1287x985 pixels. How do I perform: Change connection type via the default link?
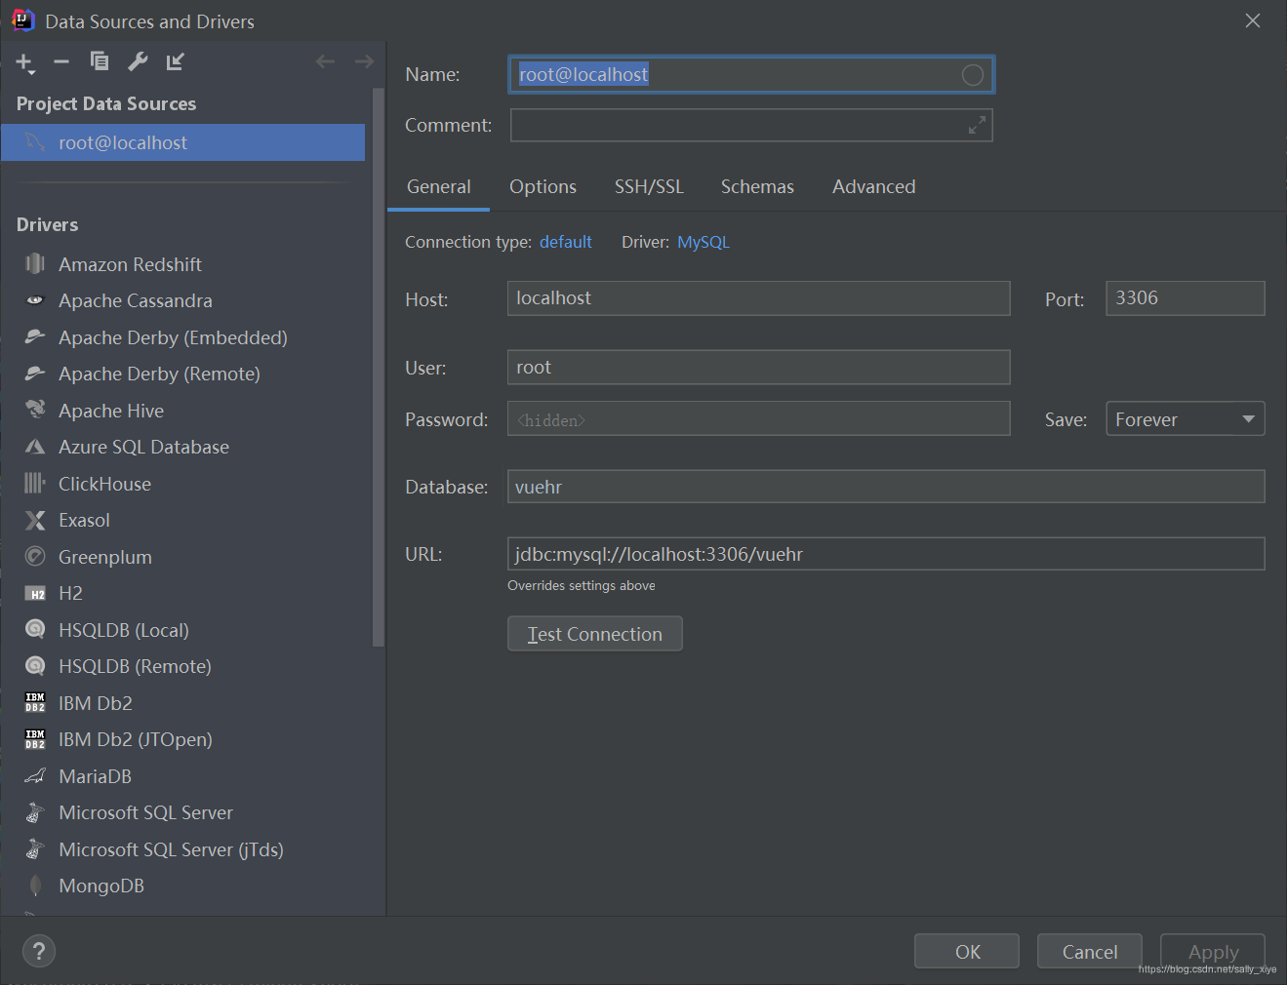click(565, 241)
